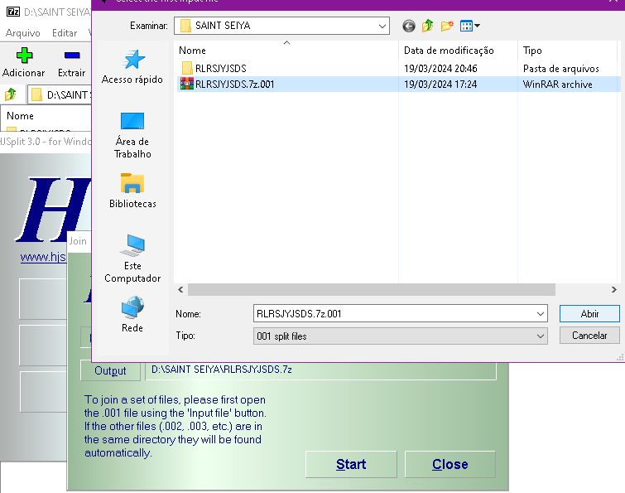Open the view menu dropdown arrow

pos(478,27)
